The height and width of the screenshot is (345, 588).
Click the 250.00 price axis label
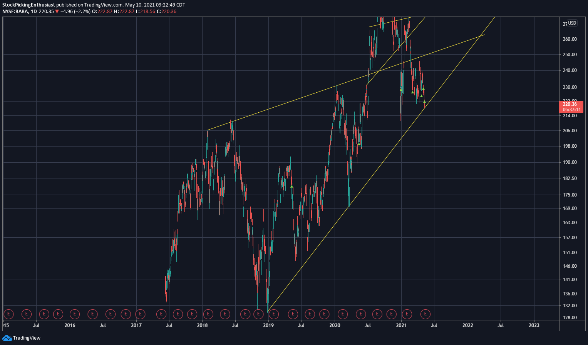click(x=570, y=55)
